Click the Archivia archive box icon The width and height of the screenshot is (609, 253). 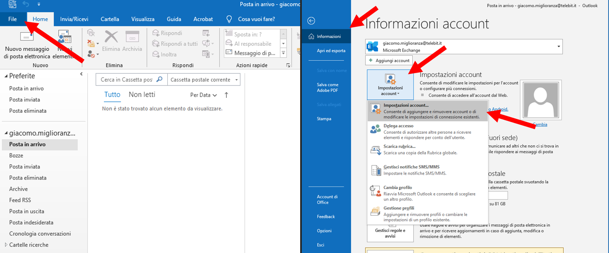click(x=132, y=38)
